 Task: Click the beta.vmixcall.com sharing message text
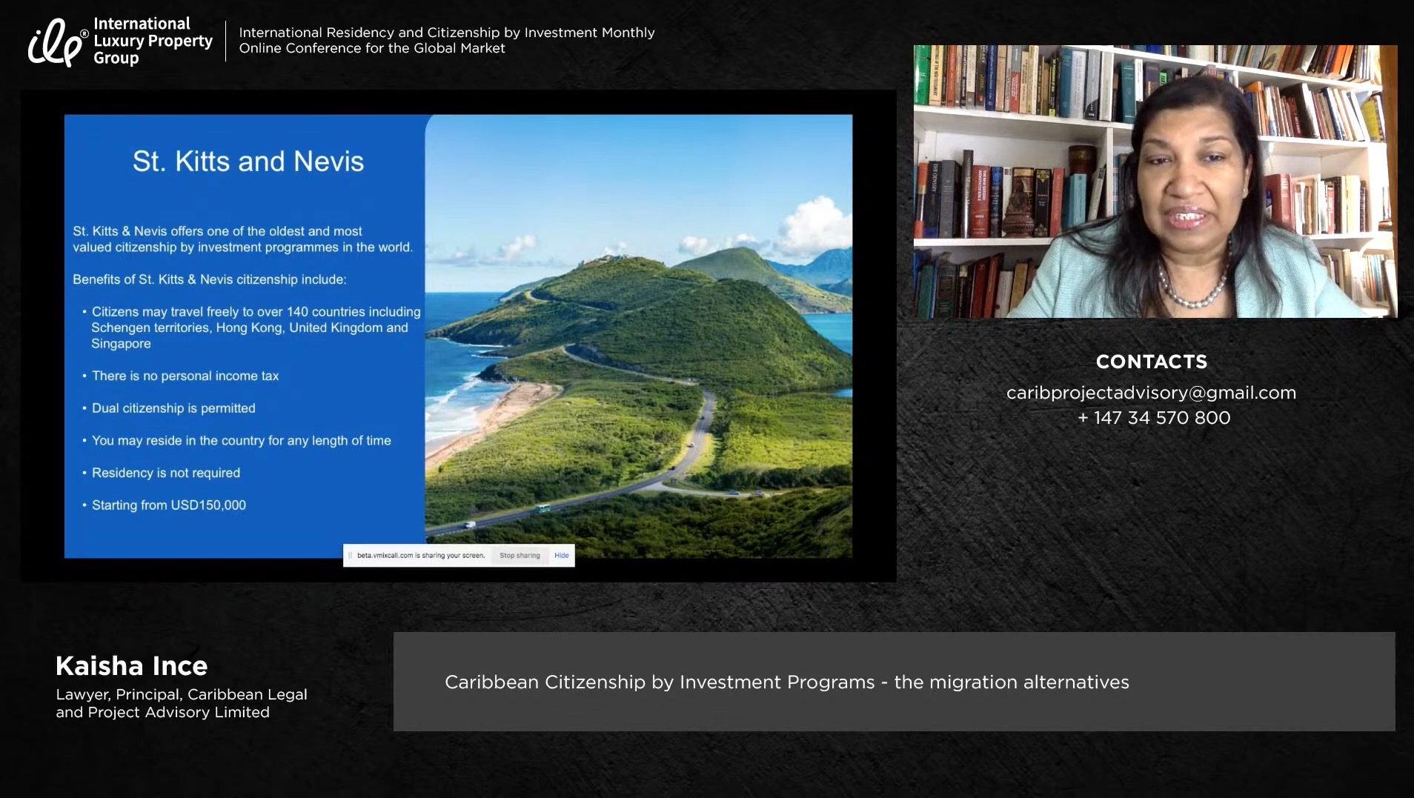click(x=420, y=555)
